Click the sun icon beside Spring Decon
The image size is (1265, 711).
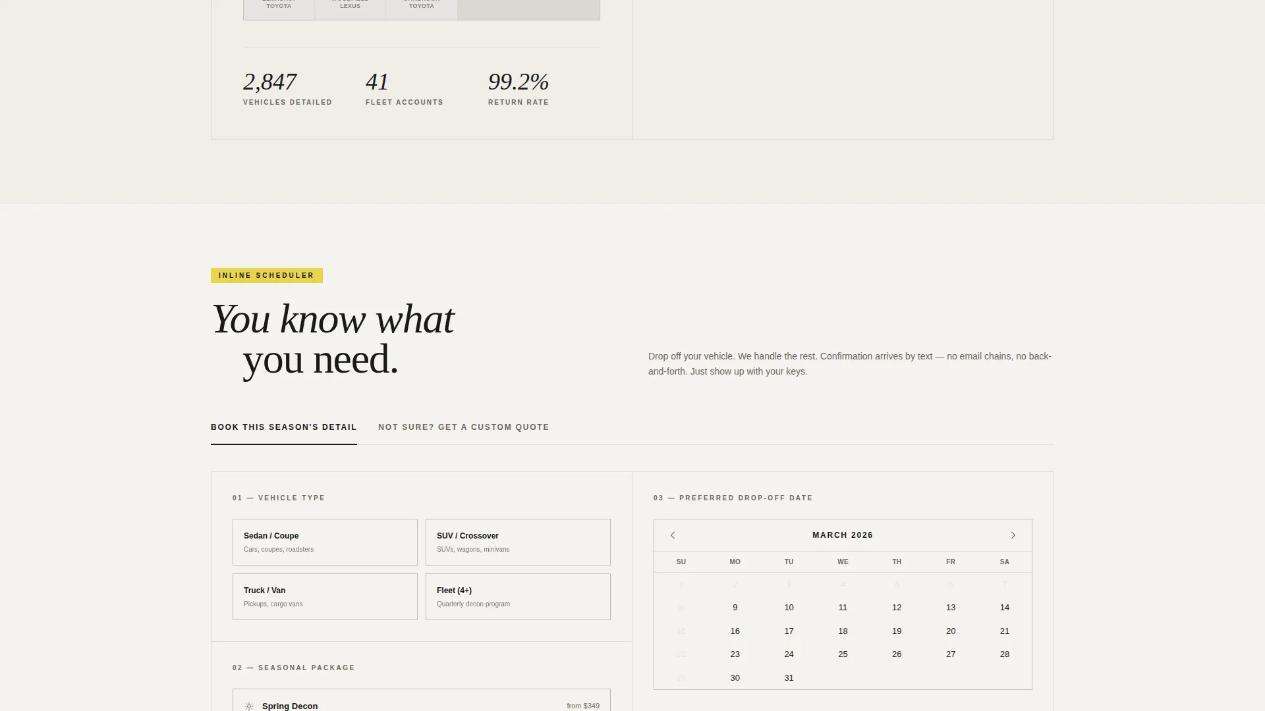249,706
